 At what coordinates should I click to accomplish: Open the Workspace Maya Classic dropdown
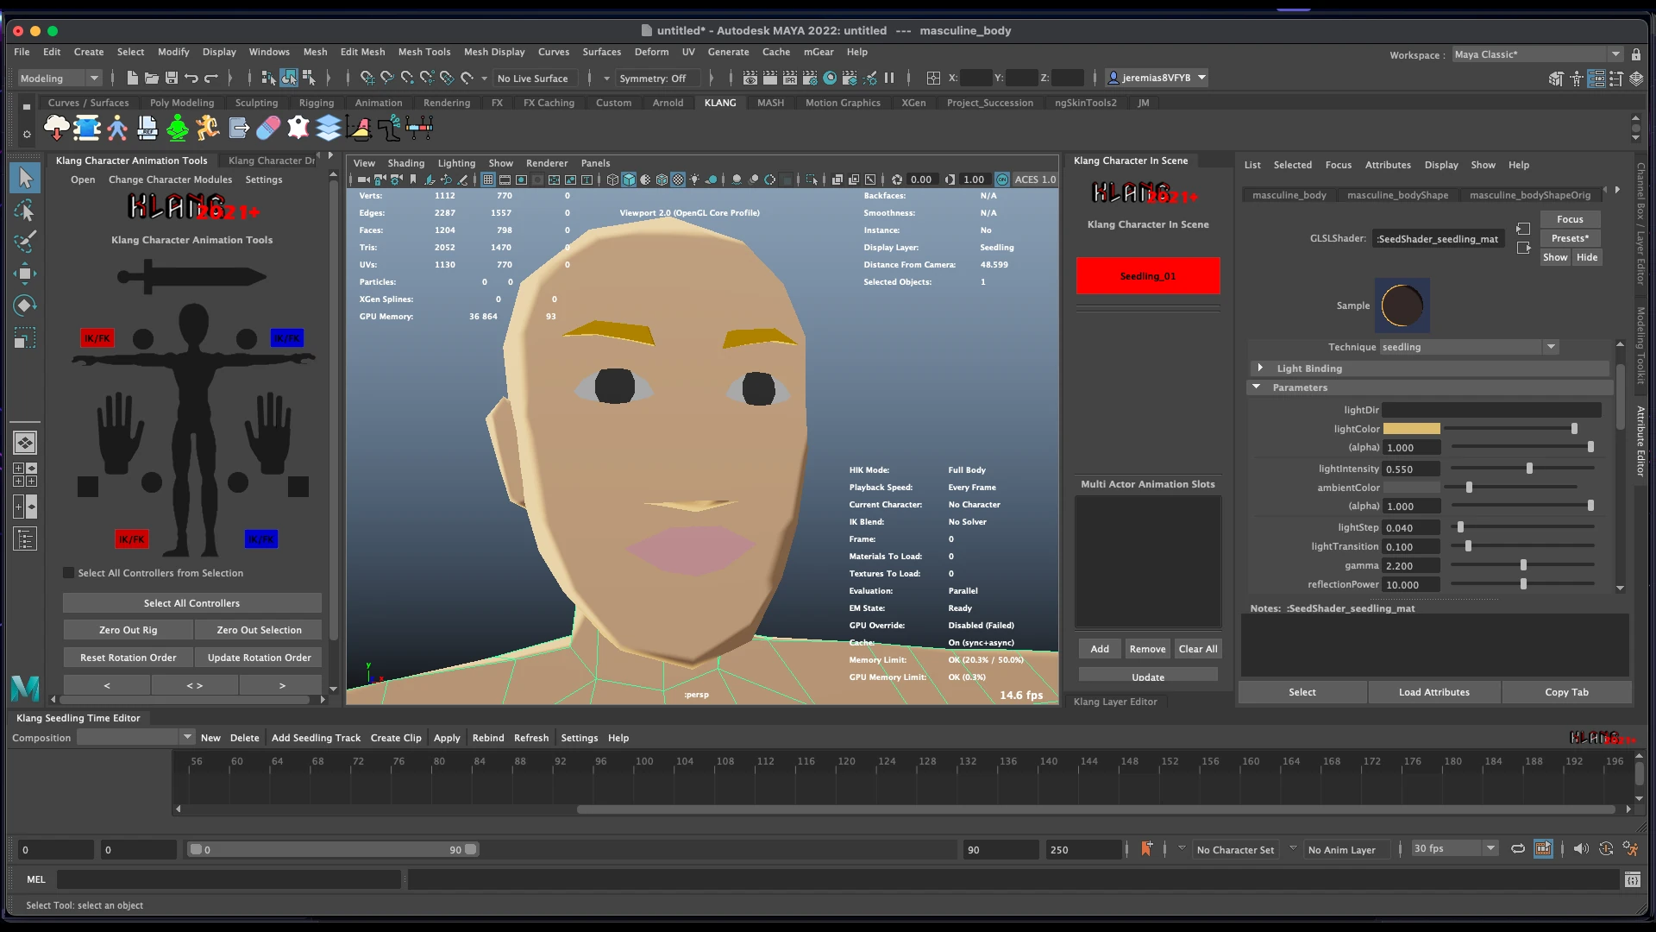[1537, 54]
